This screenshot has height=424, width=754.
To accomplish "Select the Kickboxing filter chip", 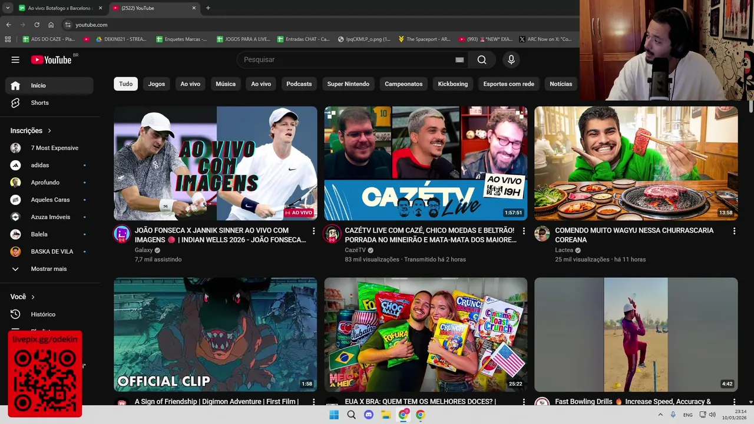I will tap(452, 84).
